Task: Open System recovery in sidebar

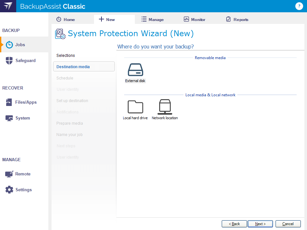Action: 24,118
